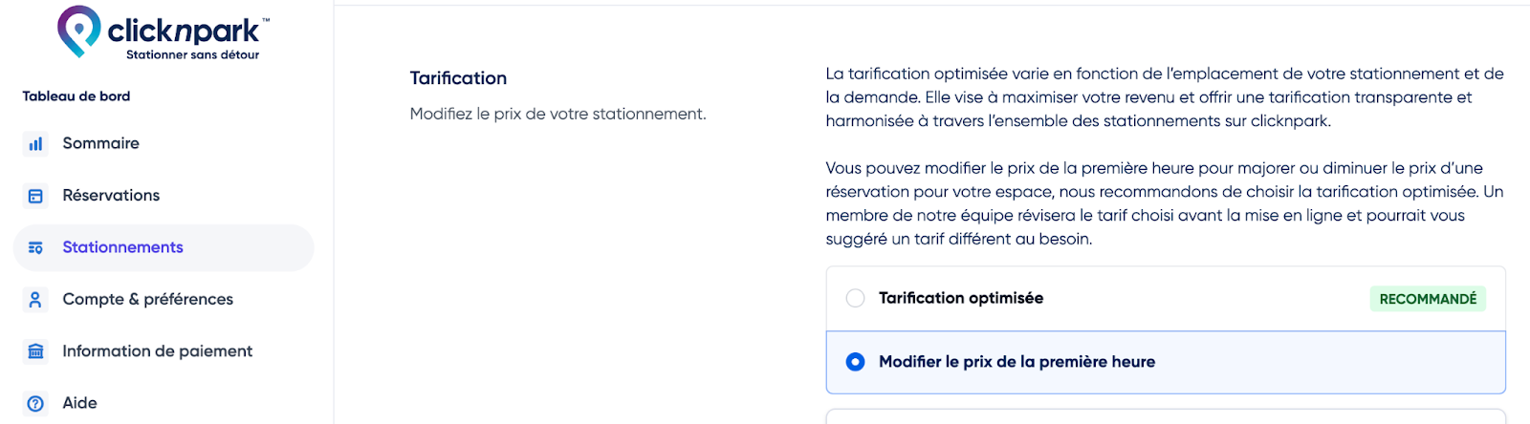Image resolution: width=1530 pixels, height=424 pixels.
Task: Click the Compte & préférences person icon
Action: click(35, 300)
